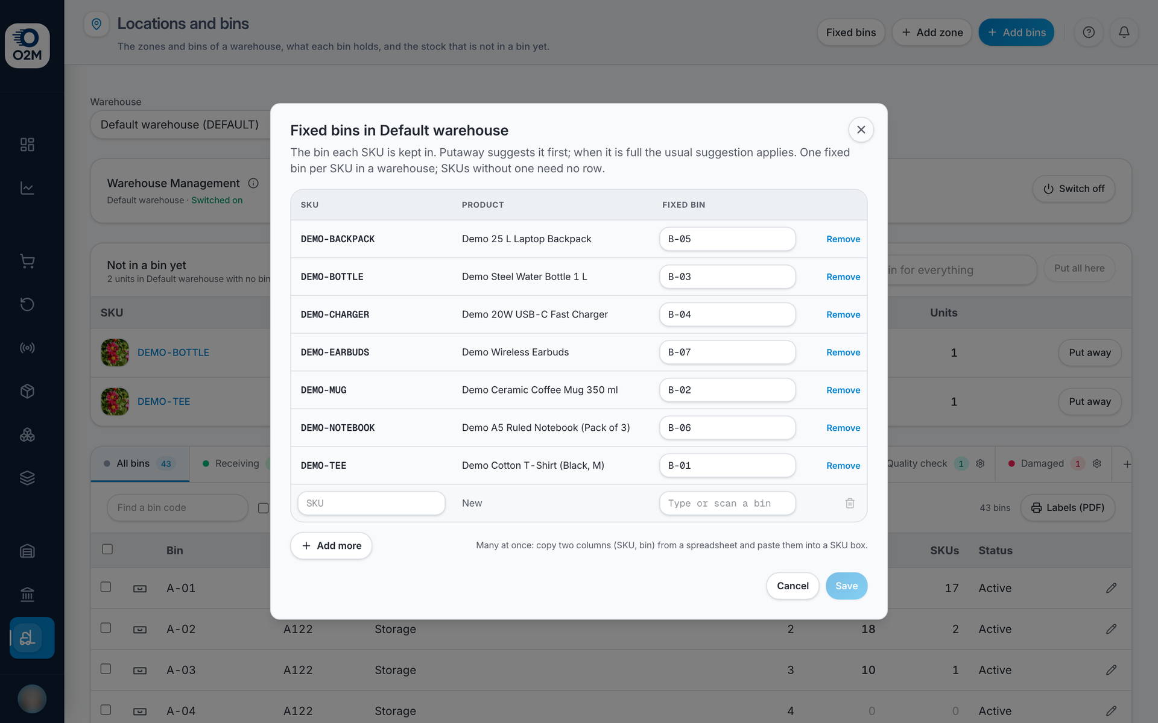Open the DEMO-BOTTLE product thumbnail
Viewport: 1158px width, 723px height.
[x=115, y=352]
